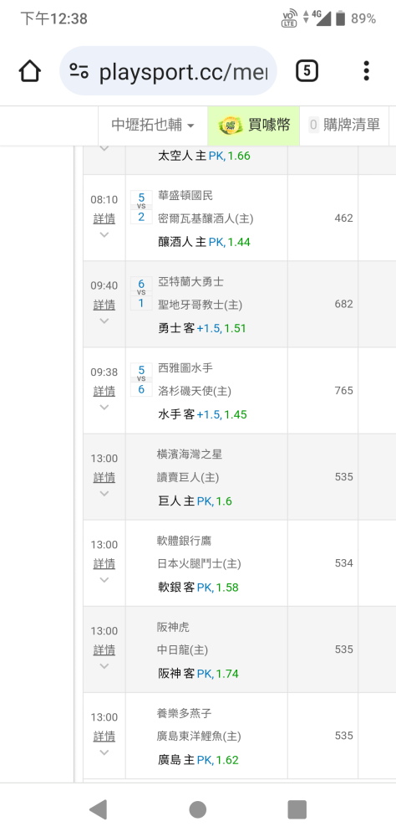Viewport: 396px width, 837px height.
Task: Click the playsport.cc address bar
Action: coord(168,71)
